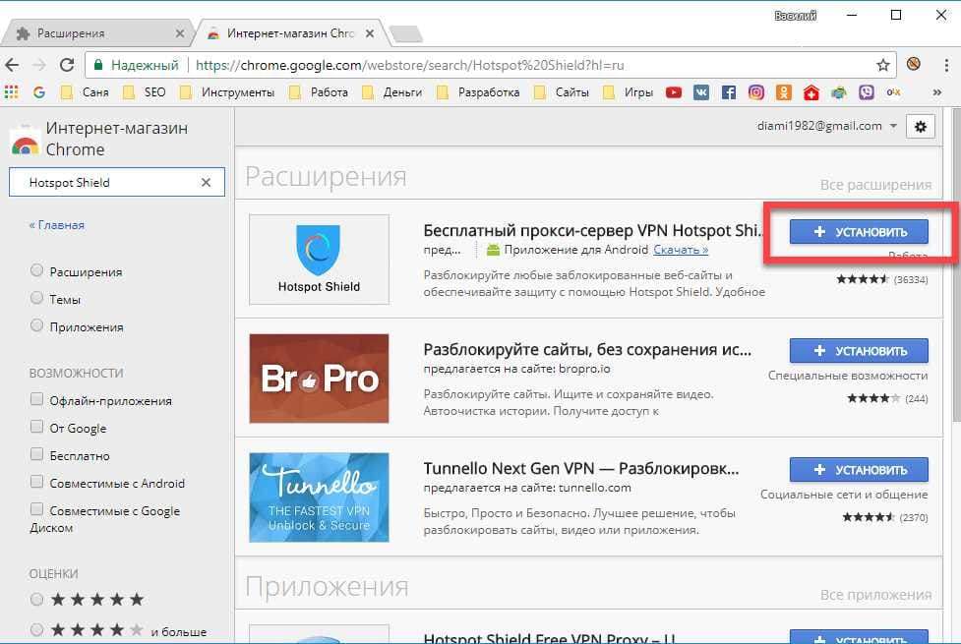Open the Odnoklassniki bookmark
The height and width of the screenshot is (644, 961).
pos(783,92)
